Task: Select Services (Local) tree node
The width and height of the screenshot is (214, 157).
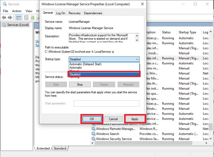Action: 18,25
